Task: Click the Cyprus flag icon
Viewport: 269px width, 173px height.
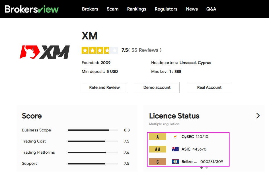Action: tap(175, 137)
